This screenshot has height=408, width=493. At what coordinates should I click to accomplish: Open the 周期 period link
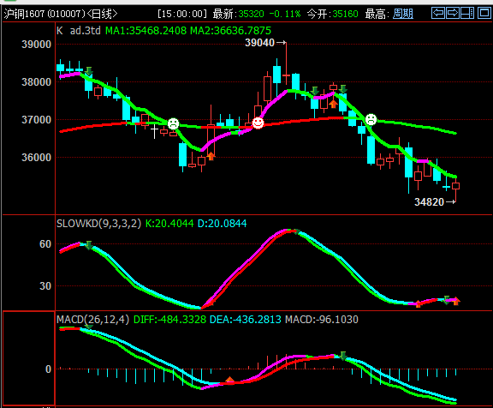click(x=403, y=14)
